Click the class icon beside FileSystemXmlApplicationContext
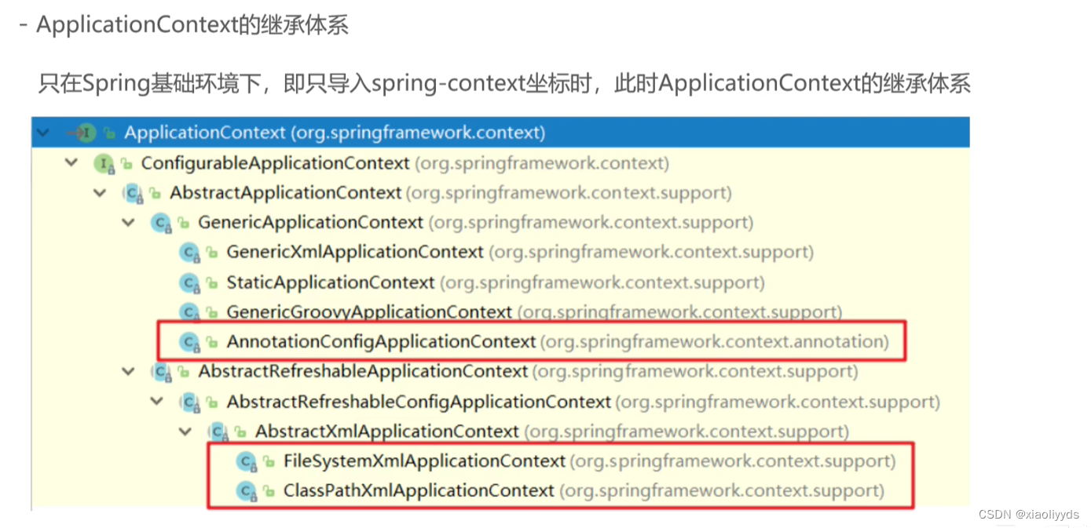 click(x=247, y=461)
